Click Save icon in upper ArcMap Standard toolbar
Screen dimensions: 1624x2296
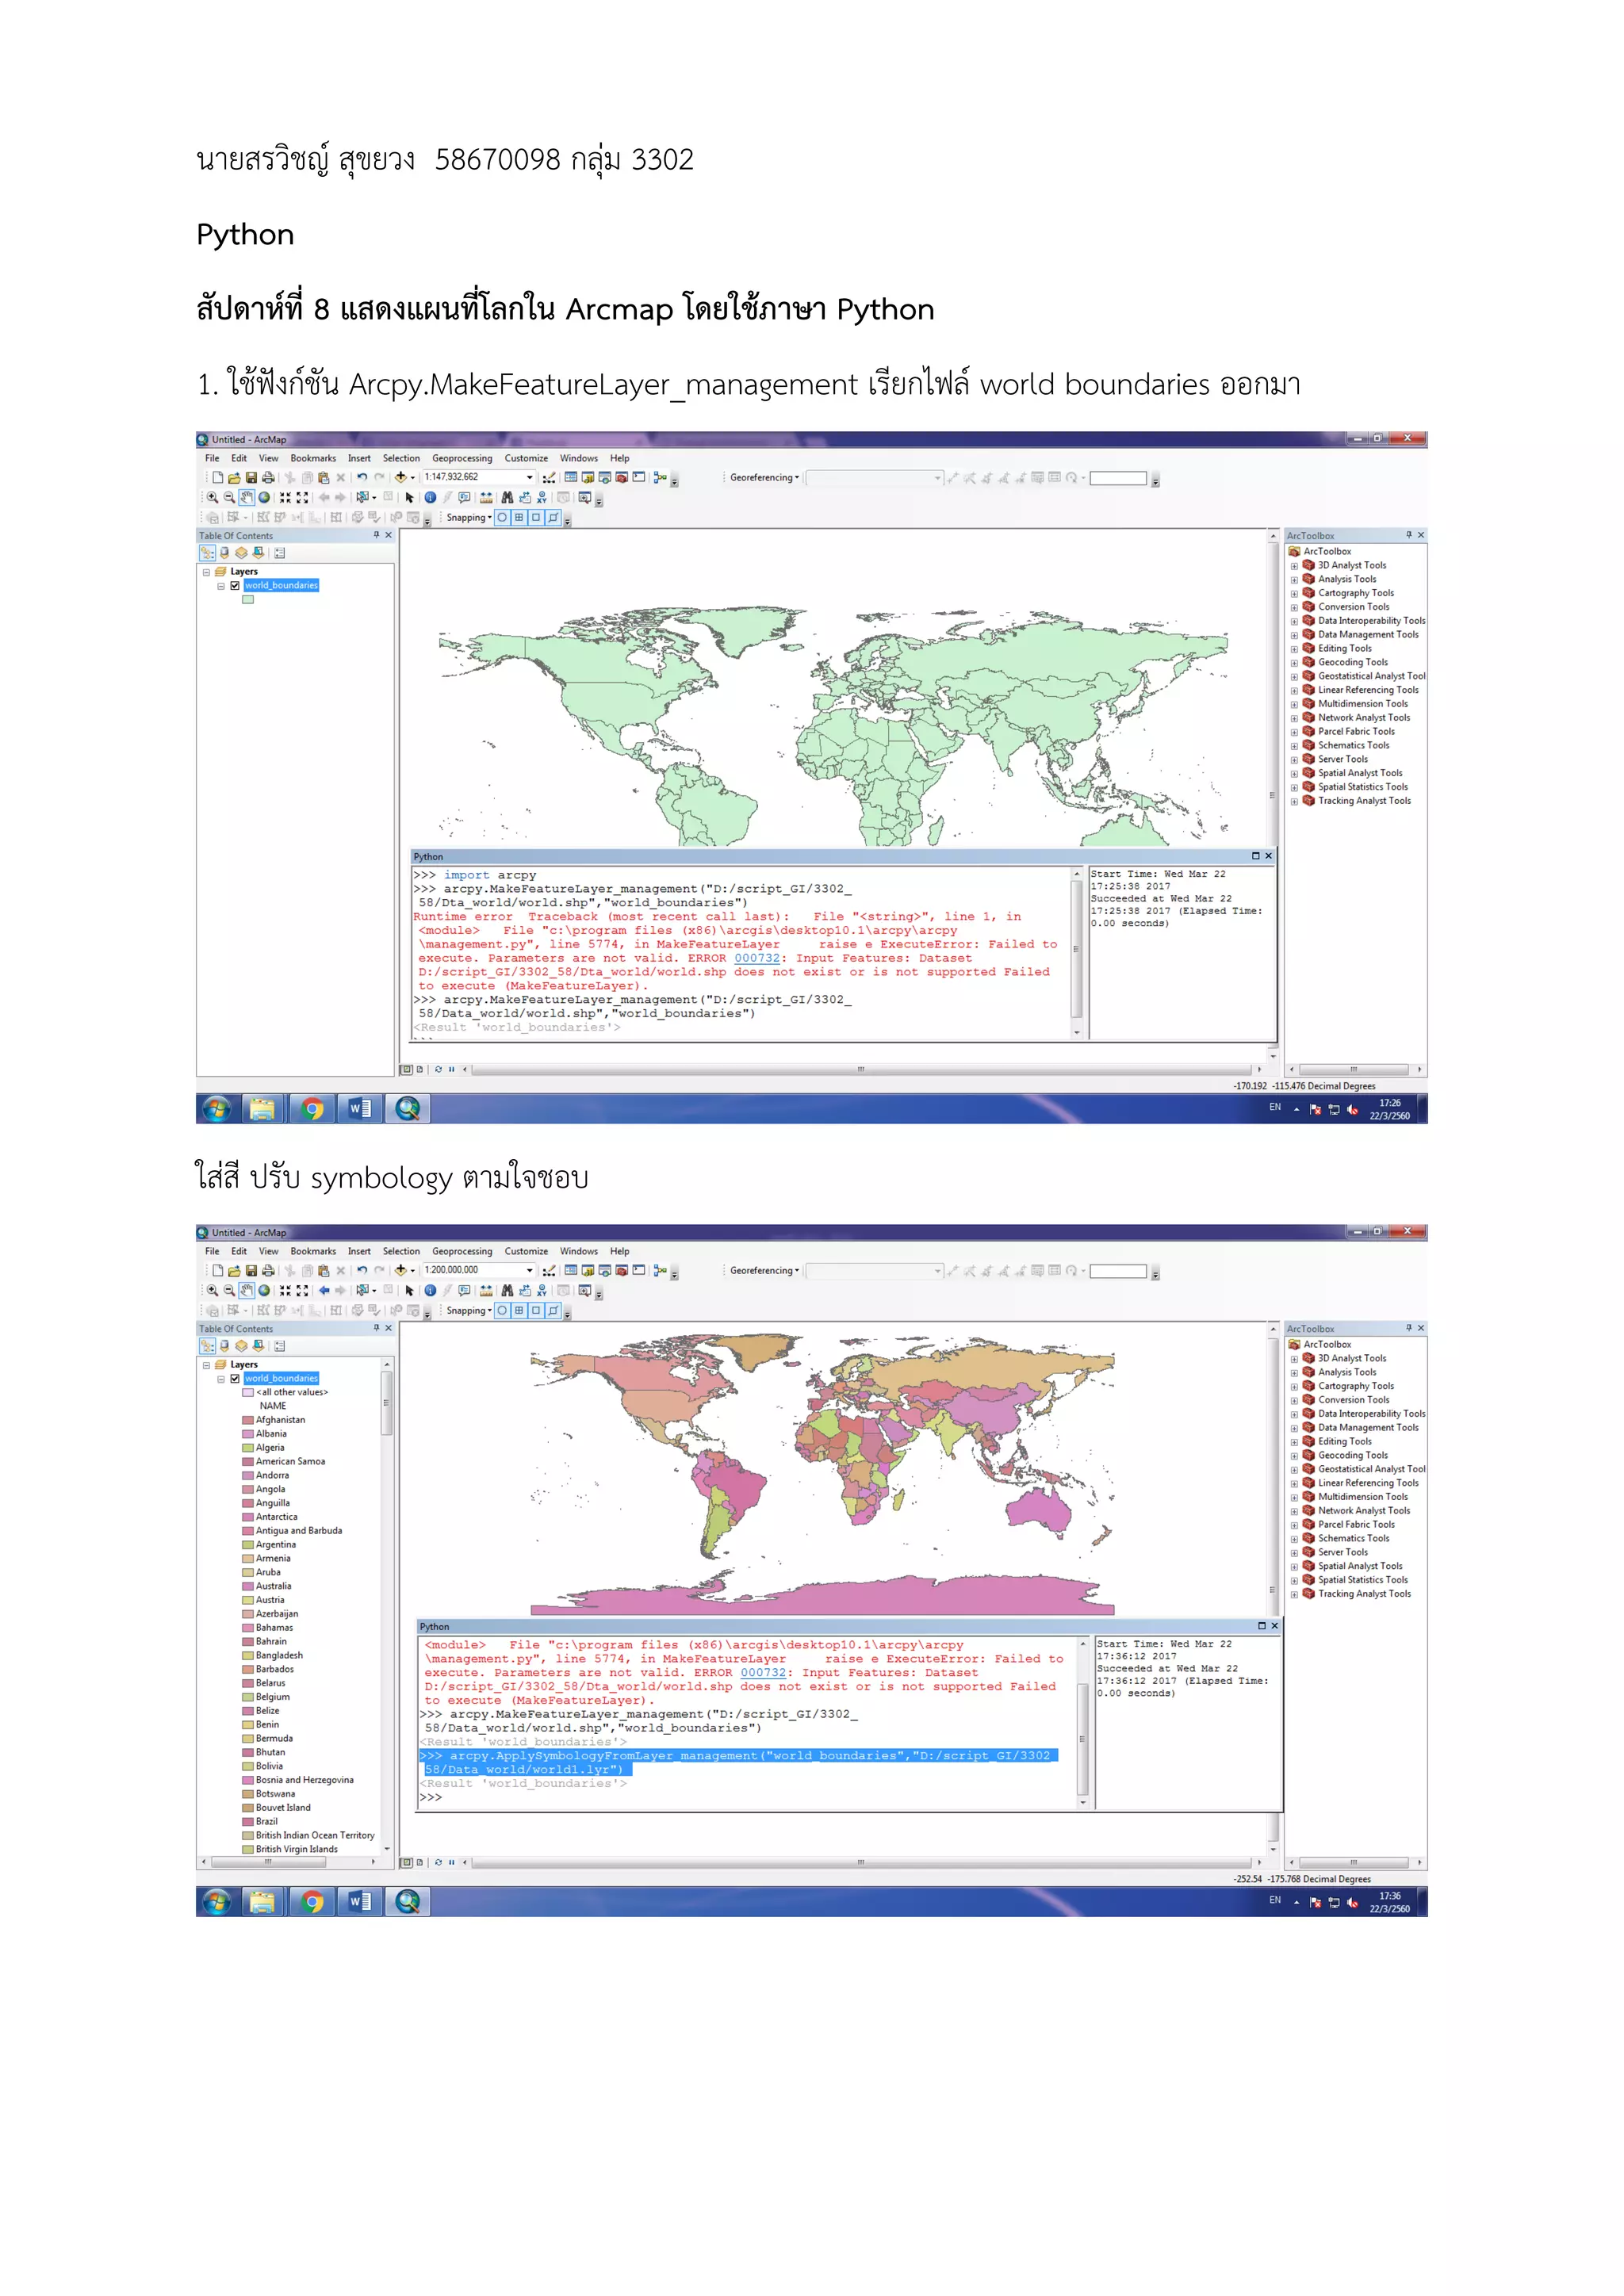coord(251,477)
